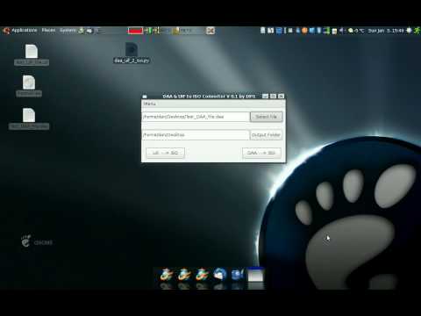Open the mail globe icon in the dock

[x=220, y=275]
